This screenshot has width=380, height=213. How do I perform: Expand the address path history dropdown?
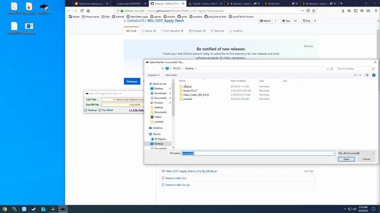(327, 69)
